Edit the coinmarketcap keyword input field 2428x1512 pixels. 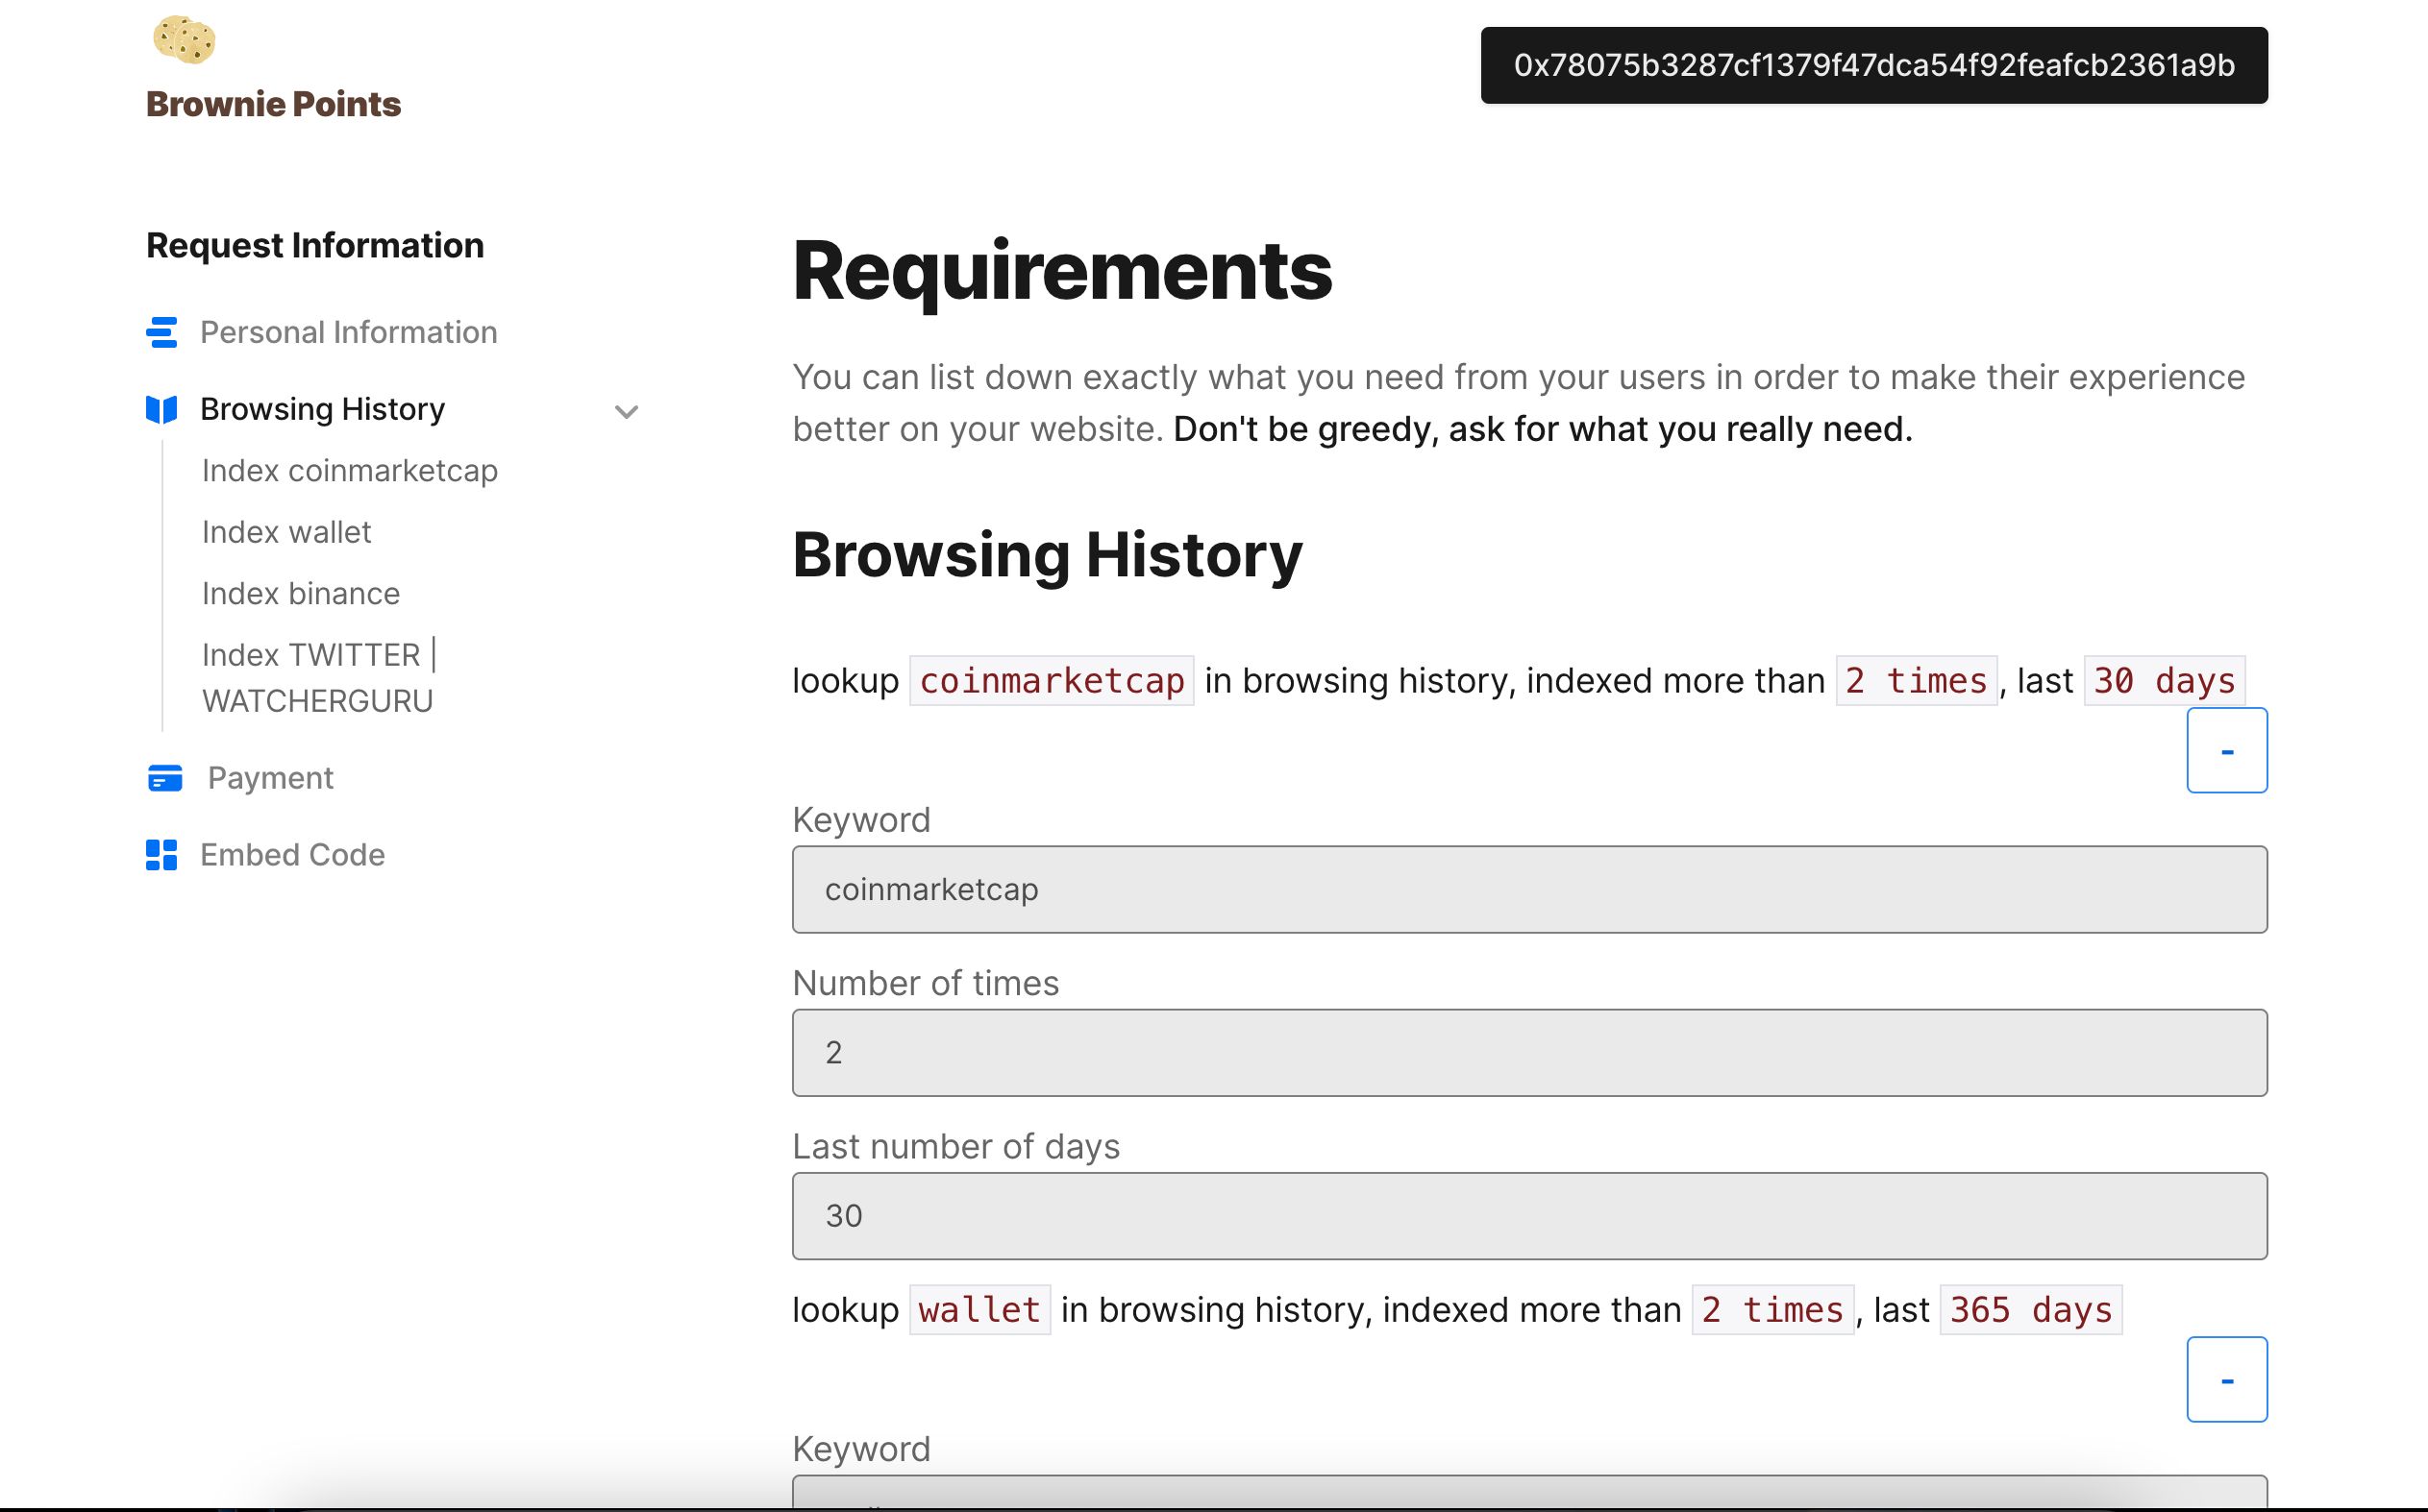click(1528, 889)
